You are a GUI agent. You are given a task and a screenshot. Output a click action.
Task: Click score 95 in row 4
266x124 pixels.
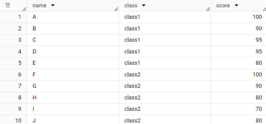point(238,52)
